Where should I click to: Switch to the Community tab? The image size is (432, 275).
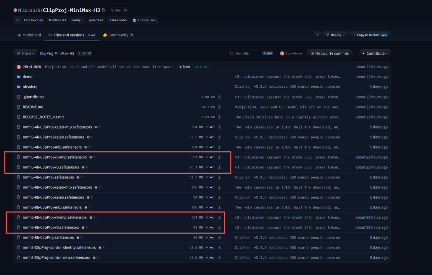(x=118, y=35)
